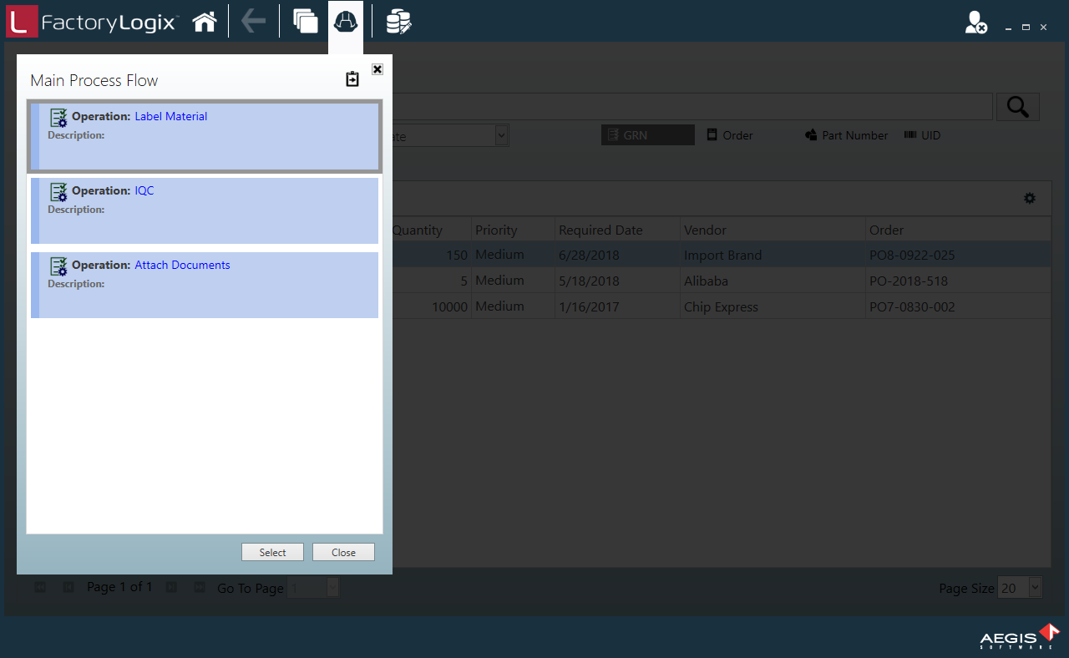Click the magnifier search button
The width and height of the screenshot is (1069, 658).
click(x=1017, y=107)
